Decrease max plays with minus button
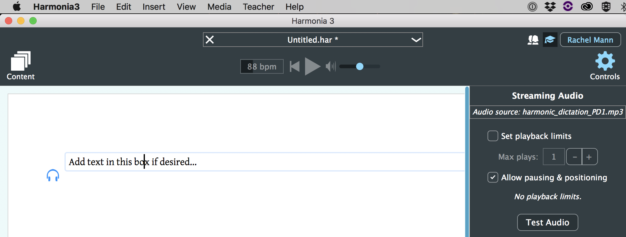This screenshot has height=237, width=626. [574, 157]
